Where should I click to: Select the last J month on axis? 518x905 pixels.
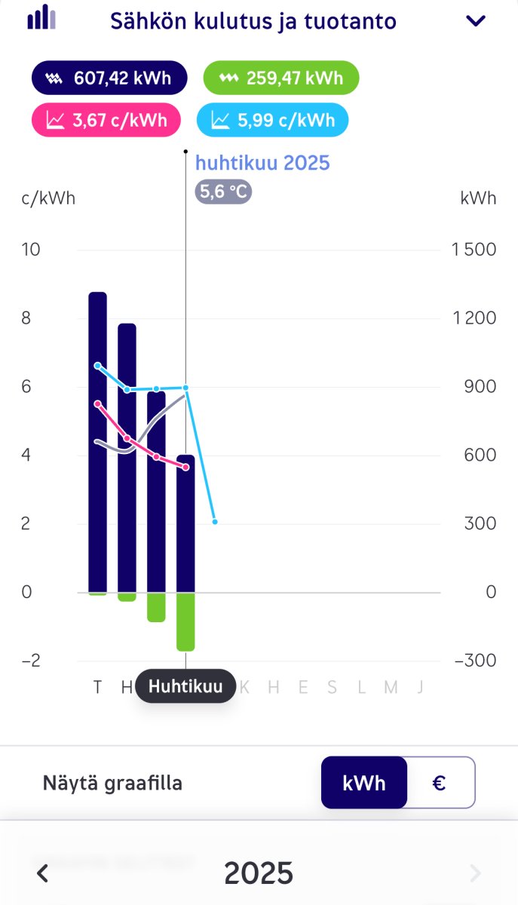tap(420, 686)
